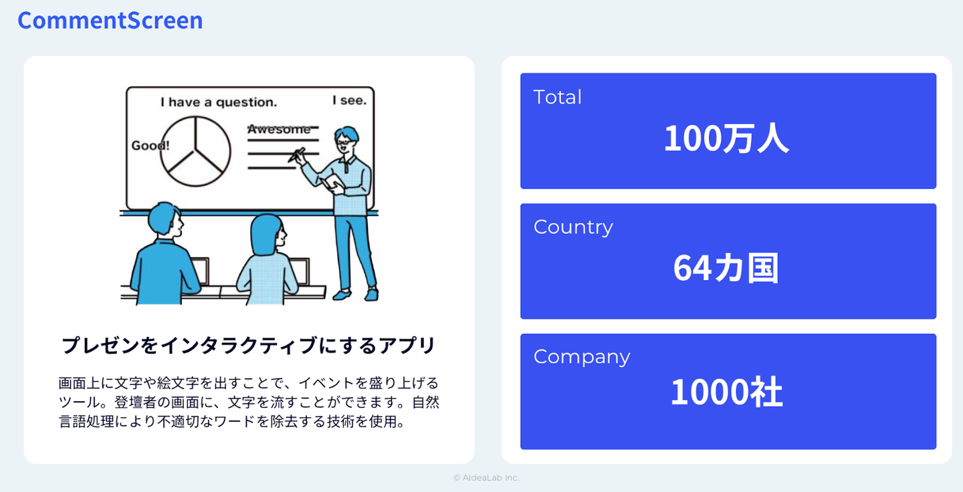The image size is (963, 492).
Task: Click the 1000社 statistic number
Action: coord(726,392)
